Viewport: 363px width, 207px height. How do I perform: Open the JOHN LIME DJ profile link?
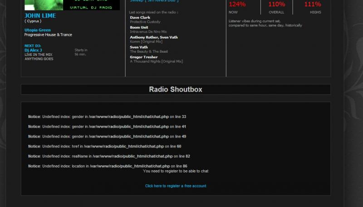pos(40,16)
